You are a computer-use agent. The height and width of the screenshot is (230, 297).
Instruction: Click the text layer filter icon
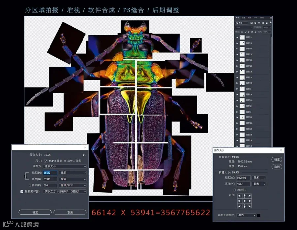(259, 23)
